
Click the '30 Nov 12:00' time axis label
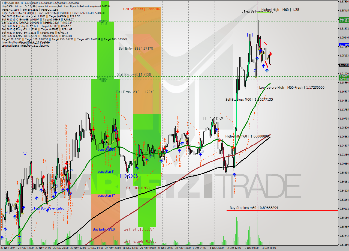(x=183, y=248)
